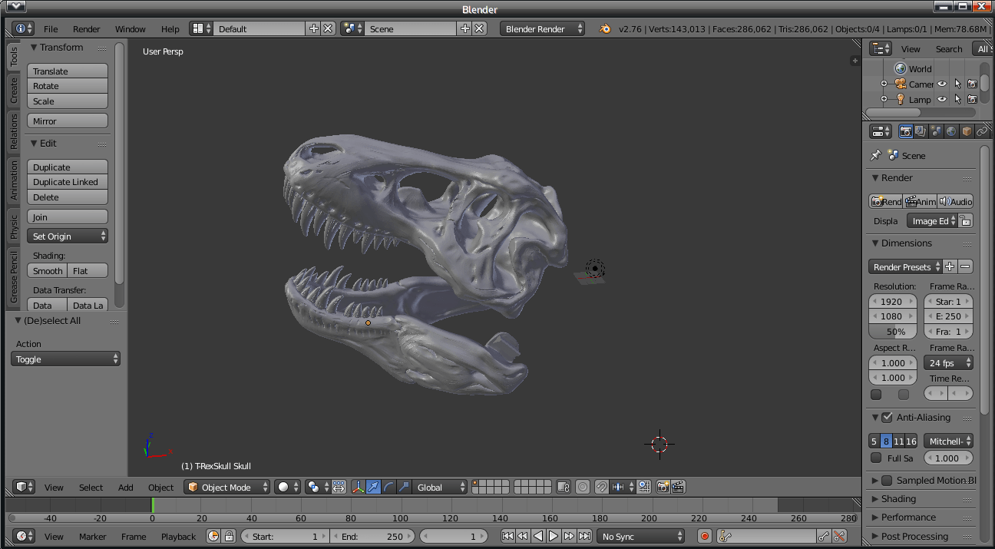Select the World properties globe icon

coord(952,131)
